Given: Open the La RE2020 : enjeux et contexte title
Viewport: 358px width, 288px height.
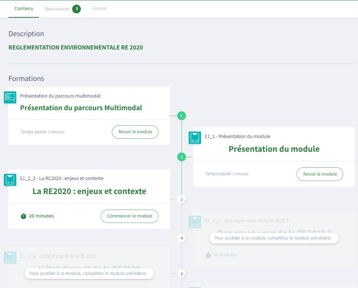Looking at the screenshot, I should (89, 192).
